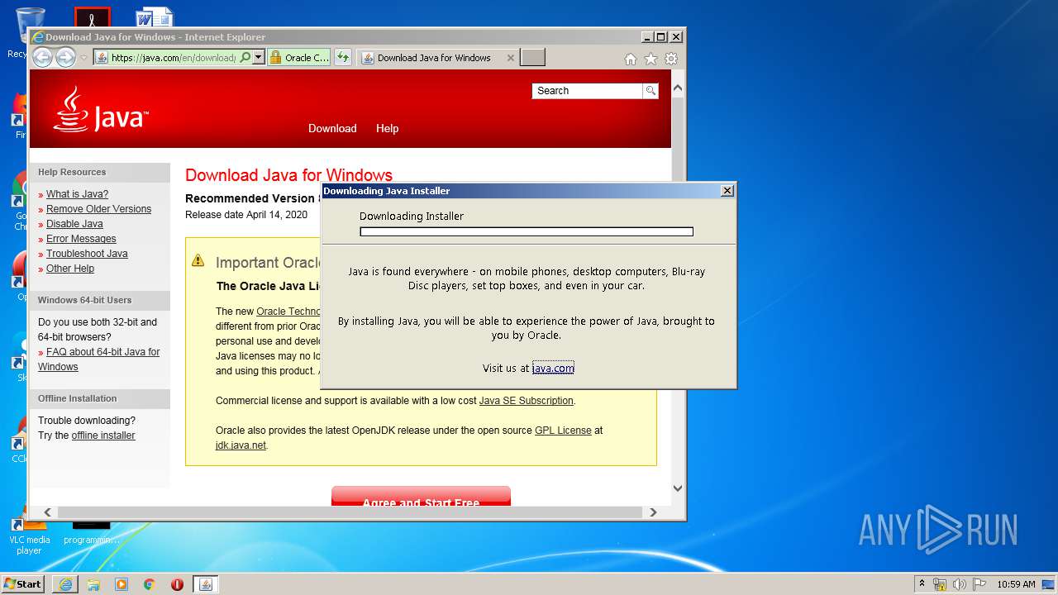Image resolution: width=1058 pixels, height=595 pixels.
Task: Click the 10:59 AM system clock
Action: 1016,584
